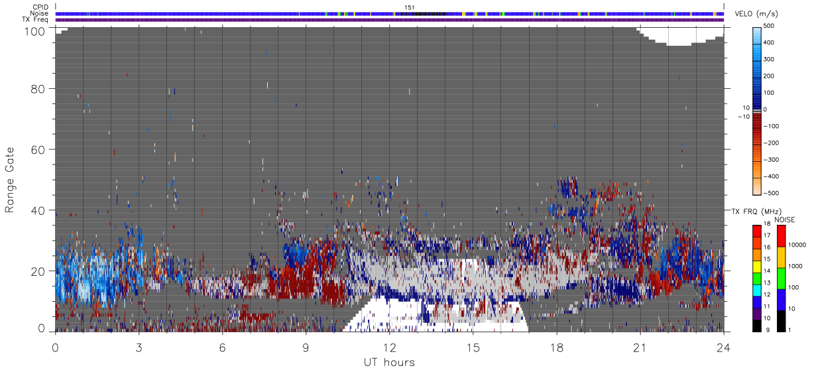Click the CPID value 151
The image size is (814, 376).
click(x=409, y=7)
